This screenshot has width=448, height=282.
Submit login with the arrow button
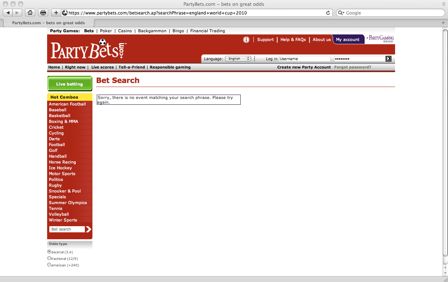[x=389, y=59]
